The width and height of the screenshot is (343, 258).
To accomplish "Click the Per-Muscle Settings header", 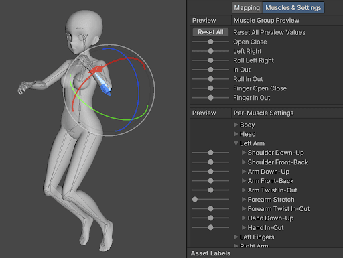I will coord(263,113).
